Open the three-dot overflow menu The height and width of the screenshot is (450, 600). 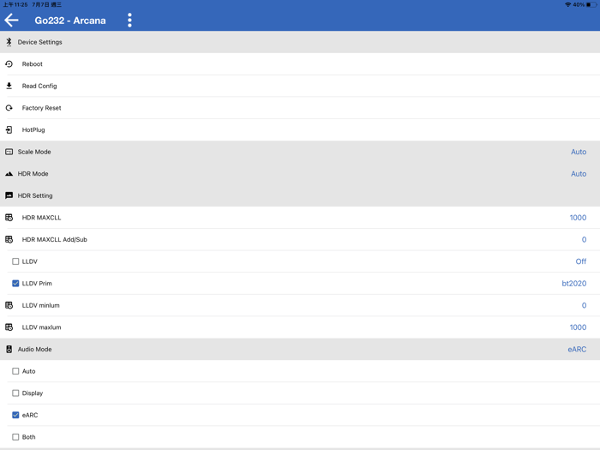pyautogui.click(x=129, y=20)
